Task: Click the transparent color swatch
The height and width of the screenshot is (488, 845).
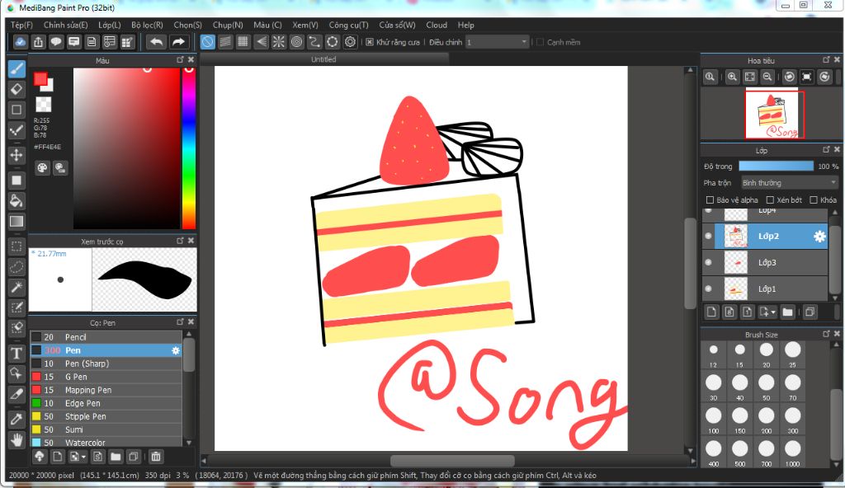Action: 43,104
